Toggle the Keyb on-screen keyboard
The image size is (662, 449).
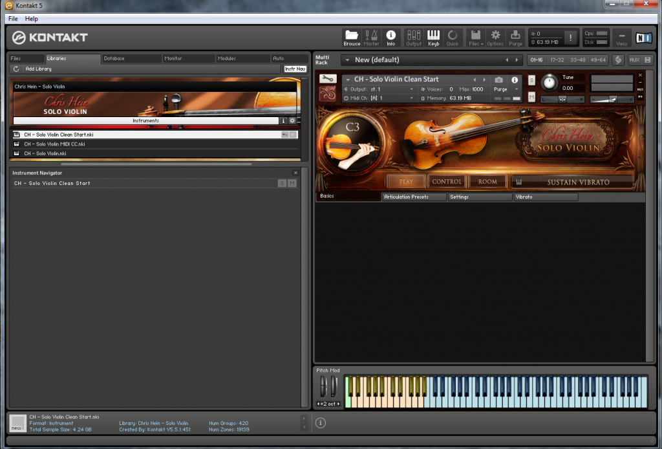433,38
